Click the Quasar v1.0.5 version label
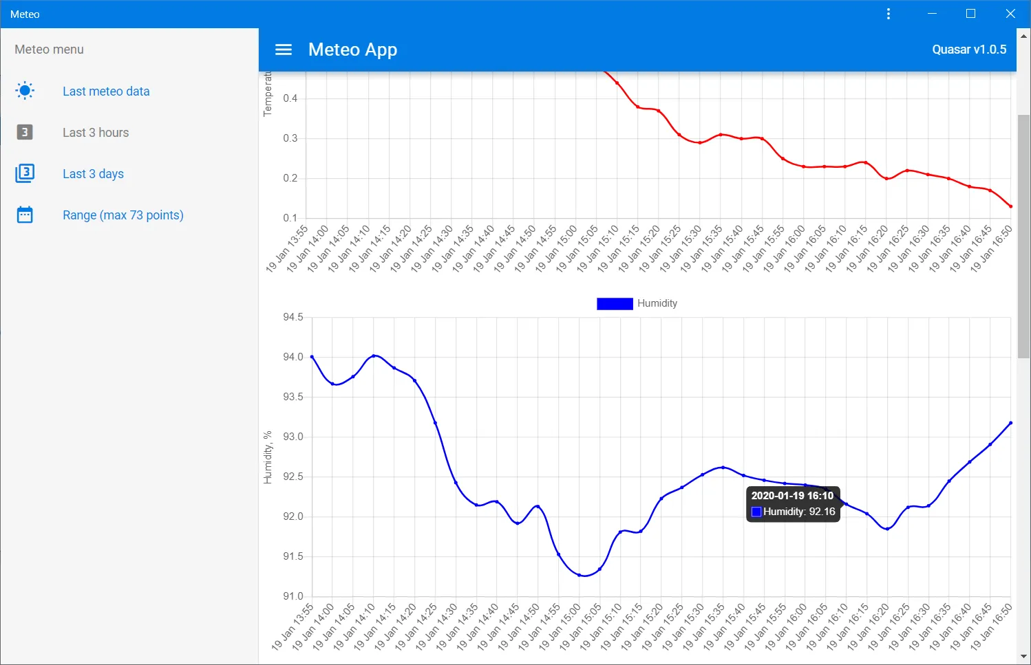Screen dimensions: 1031x665 click(968, 50)
